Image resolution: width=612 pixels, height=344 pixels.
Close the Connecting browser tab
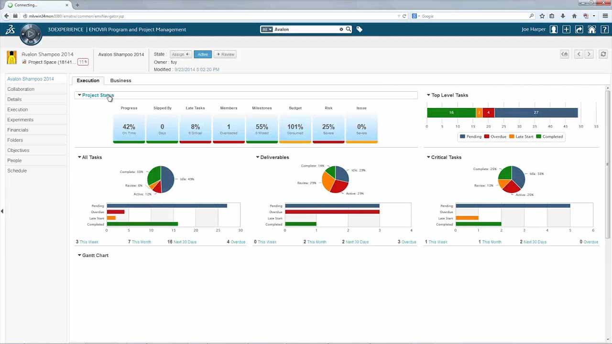tap(68, 5)
